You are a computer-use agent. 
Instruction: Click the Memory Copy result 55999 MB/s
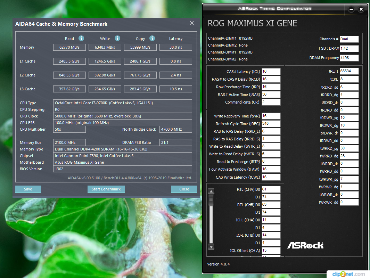pyautogui.click(x=140, y=47)
